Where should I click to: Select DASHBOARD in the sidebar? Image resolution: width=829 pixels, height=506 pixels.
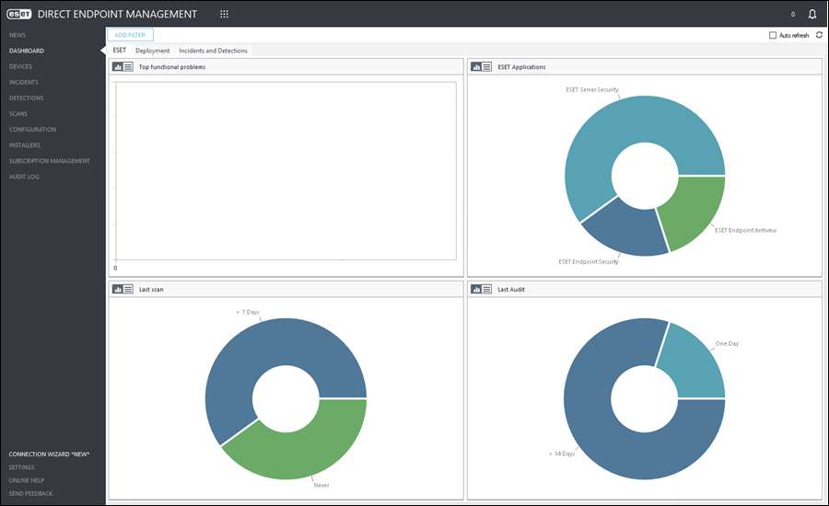(x=27, y=51)
